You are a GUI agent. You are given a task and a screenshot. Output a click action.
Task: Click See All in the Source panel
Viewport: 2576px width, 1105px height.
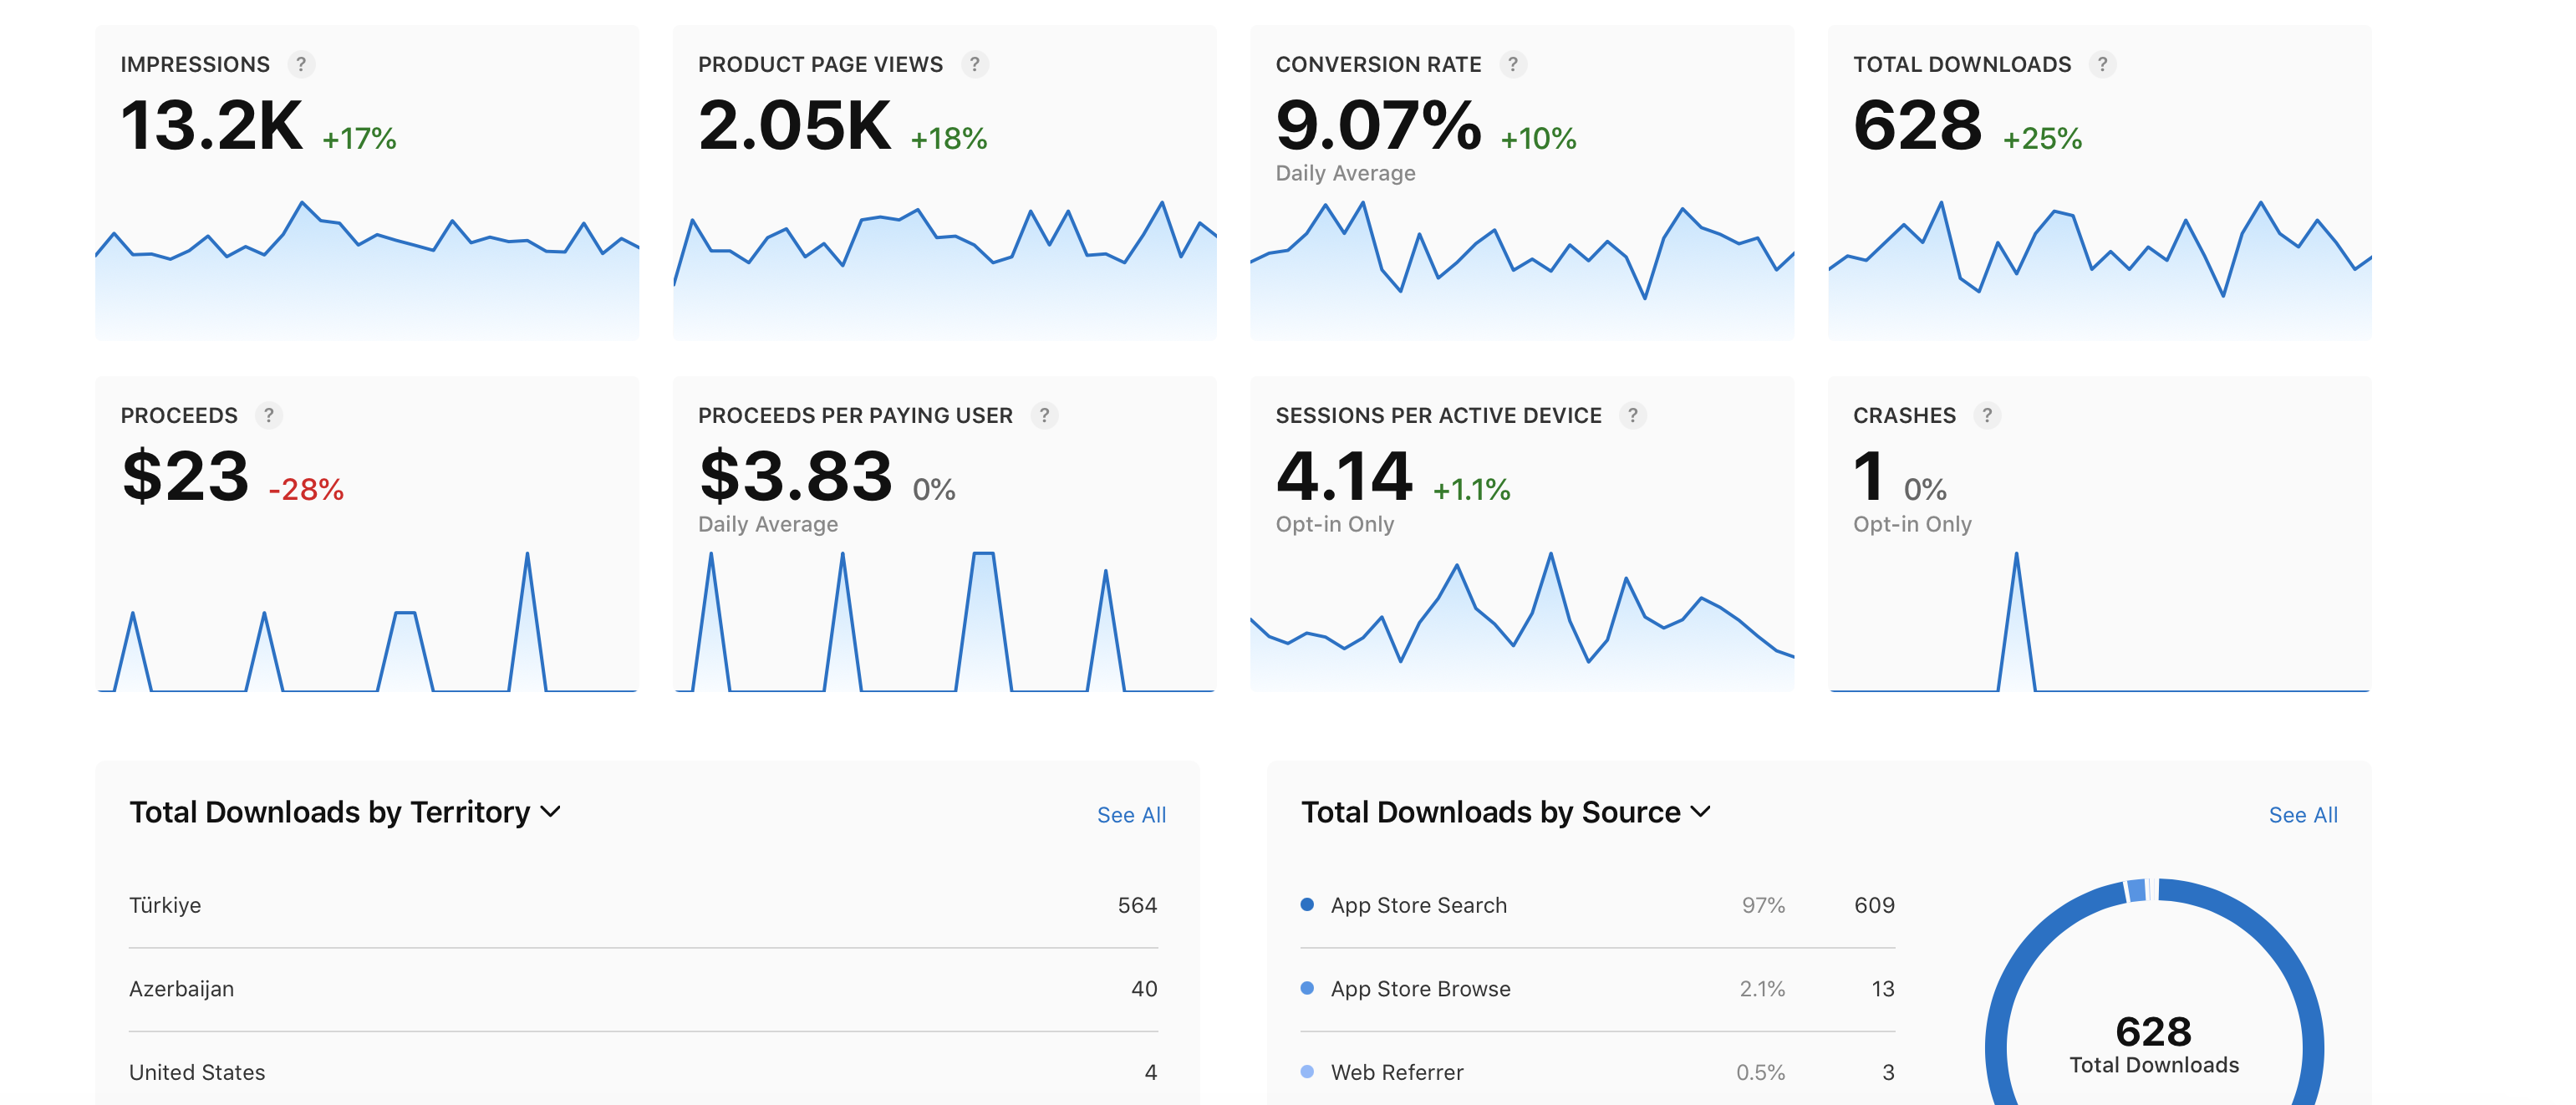click(2303, 815)
